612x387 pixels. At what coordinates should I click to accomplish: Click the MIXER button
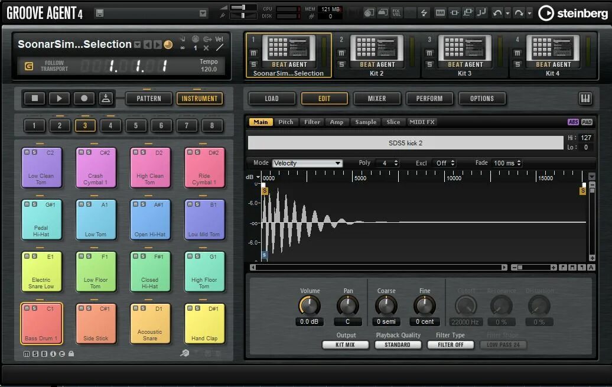(376, 98)
